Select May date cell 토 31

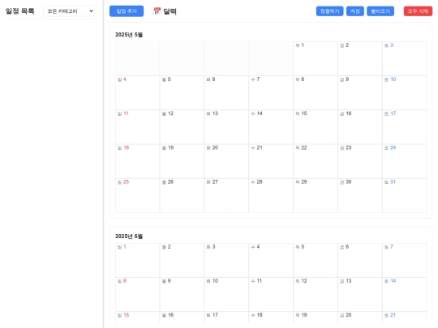coord(404,195)
